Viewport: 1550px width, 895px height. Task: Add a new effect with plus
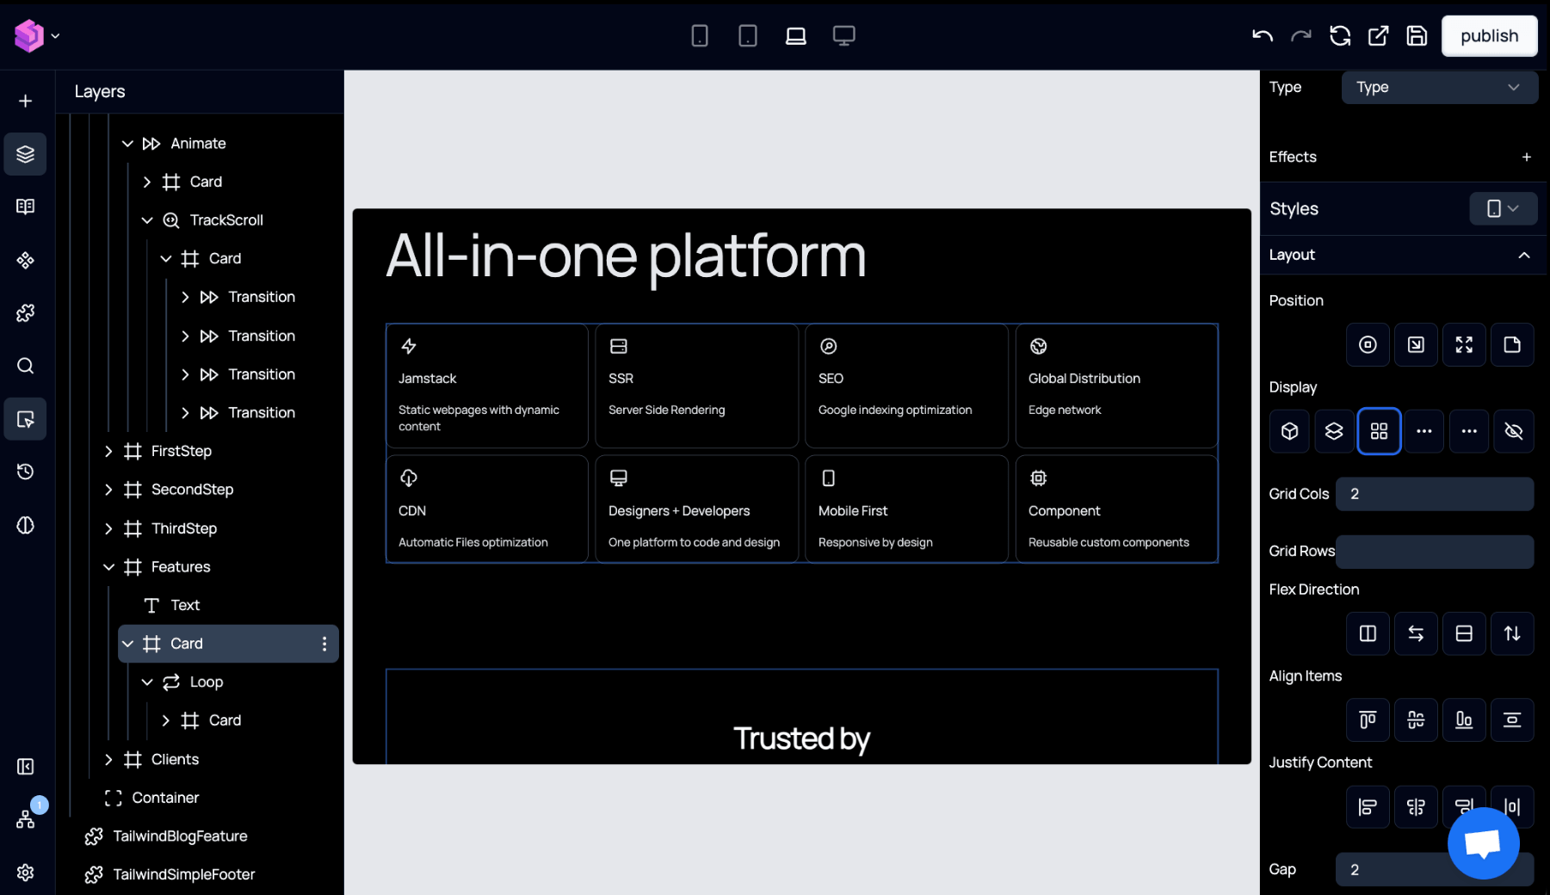[x=1526, y=157]
